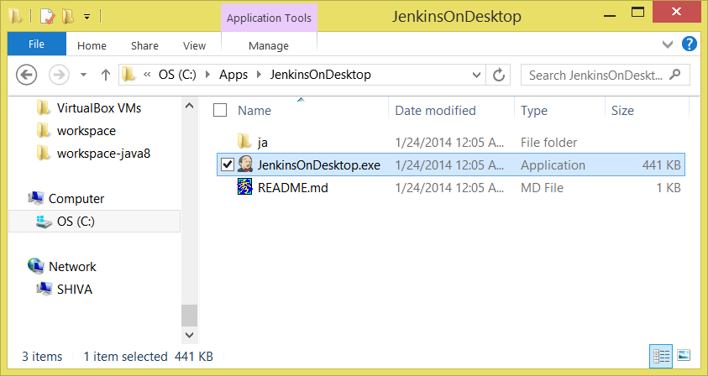Click the OS (C:) breadcrumb in address bar
This screenshot has width=708, height=376.
point(177,75)
